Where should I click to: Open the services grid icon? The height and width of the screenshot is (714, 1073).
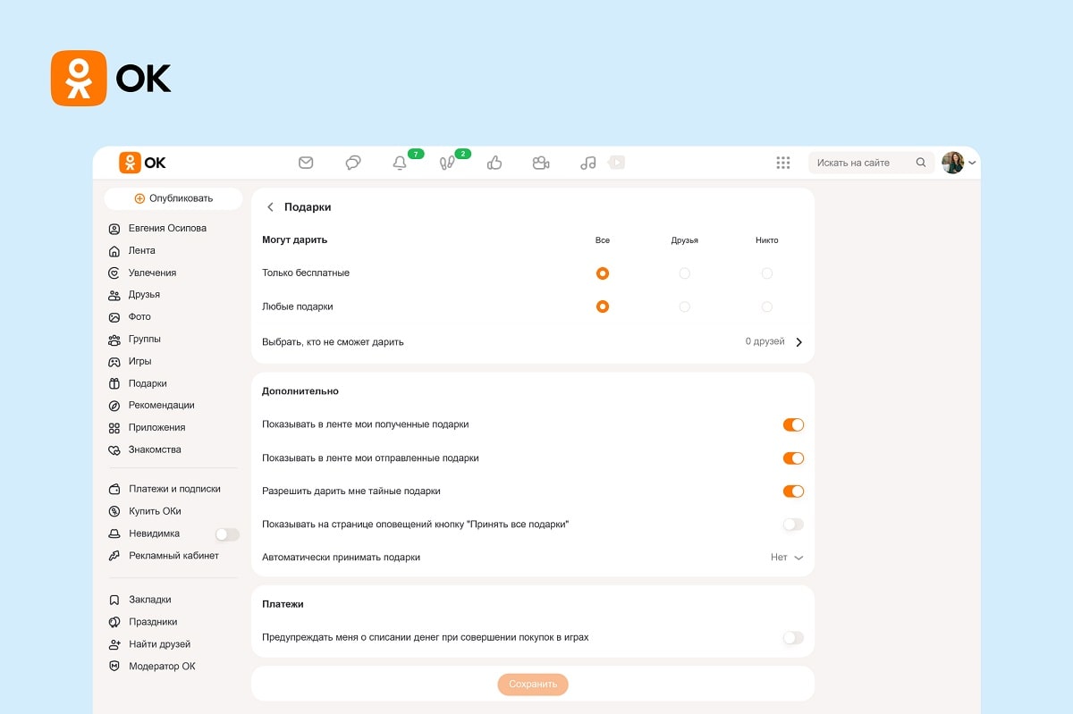783,163
